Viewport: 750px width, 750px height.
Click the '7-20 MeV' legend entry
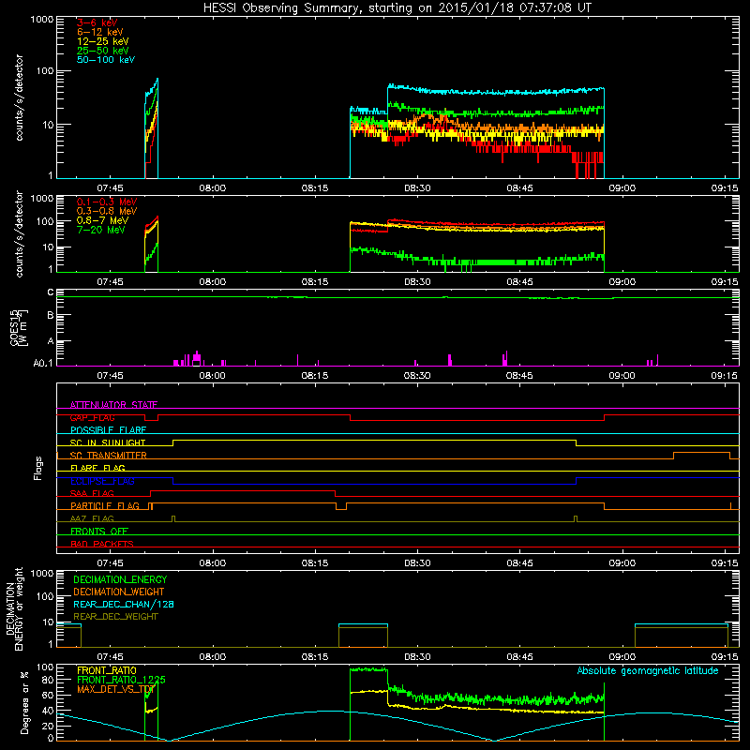tap(100, 230)
